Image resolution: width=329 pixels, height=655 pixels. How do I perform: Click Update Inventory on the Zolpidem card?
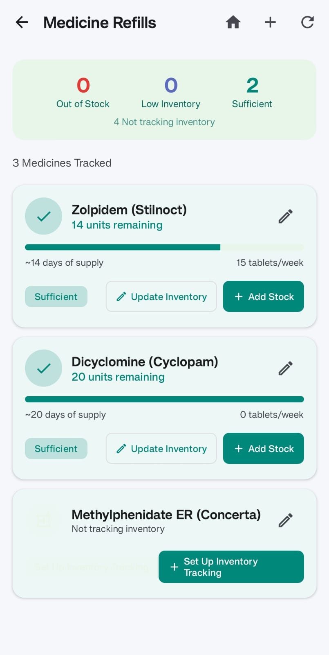click(161, 296)
